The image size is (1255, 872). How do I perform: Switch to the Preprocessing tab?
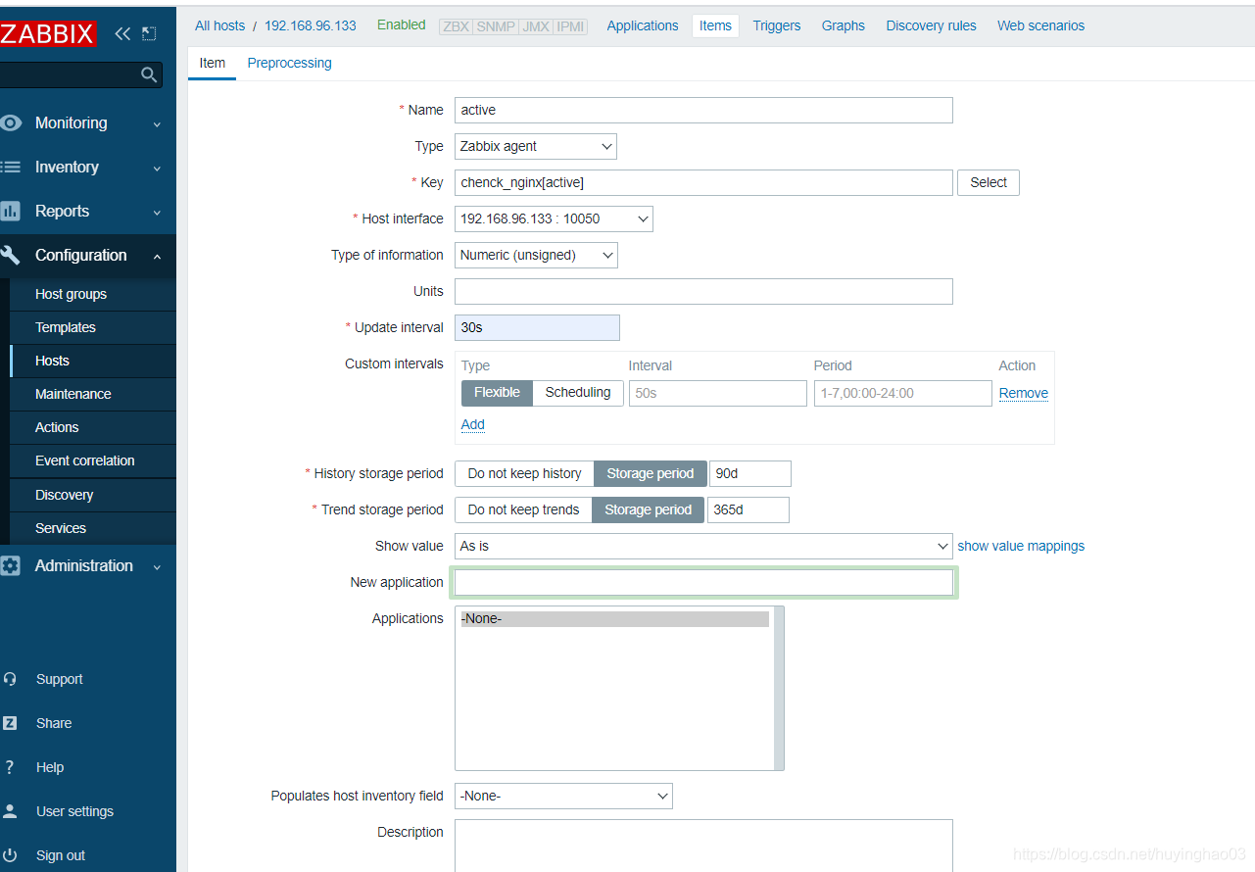point(289,63)
